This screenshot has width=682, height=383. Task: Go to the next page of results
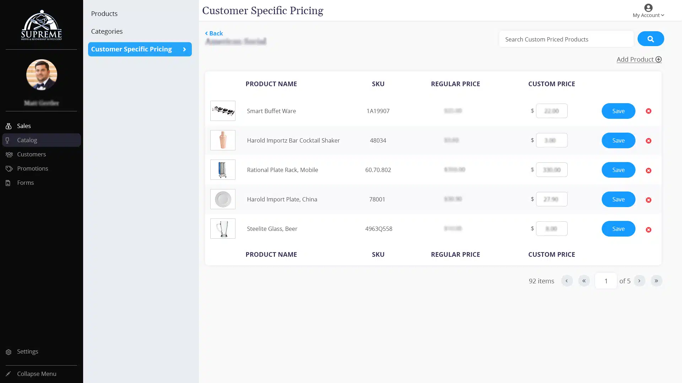point(640,281)
